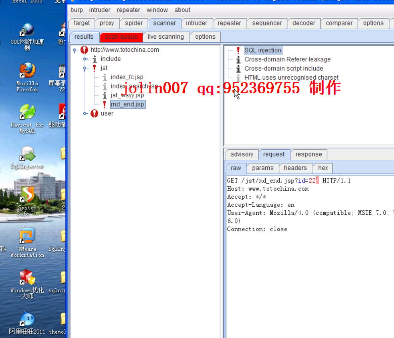394x338 pixels.
Task: Switch to the repeater tool tab
Action: 229,23
